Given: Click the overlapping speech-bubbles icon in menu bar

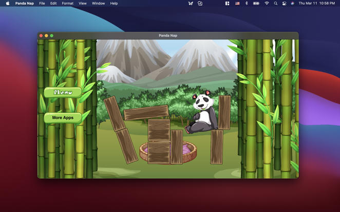Looking at the screenshot, I should (200, 3).
